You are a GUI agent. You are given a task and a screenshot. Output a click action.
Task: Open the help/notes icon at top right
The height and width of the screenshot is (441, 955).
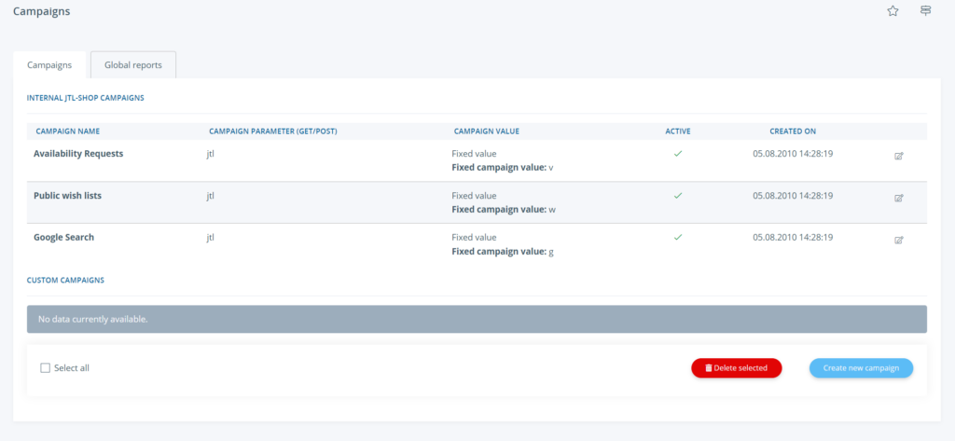(x=925, y=11)
